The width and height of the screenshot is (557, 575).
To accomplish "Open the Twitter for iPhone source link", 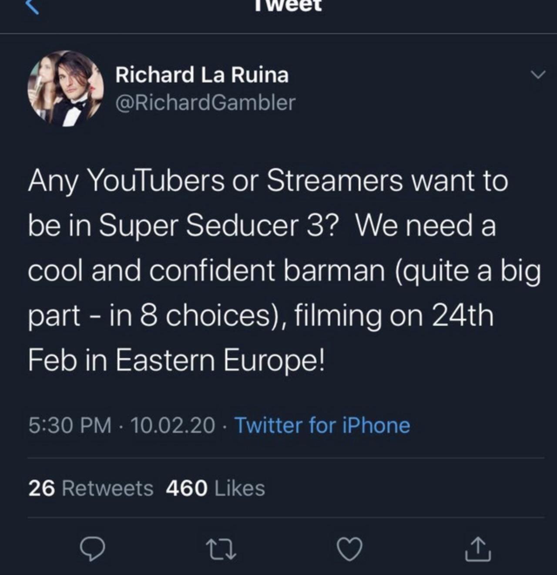I will coord(322,425).
